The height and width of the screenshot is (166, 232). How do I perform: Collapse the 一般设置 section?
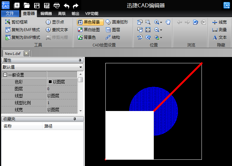(5, 75)
